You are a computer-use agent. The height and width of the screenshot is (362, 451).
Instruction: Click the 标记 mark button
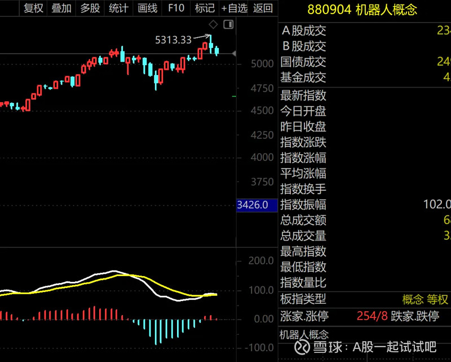[x=205, y=8]
